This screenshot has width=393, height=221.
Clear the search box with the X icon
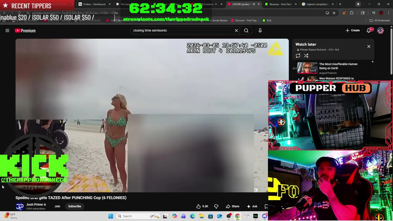click(x=236, y=30)
